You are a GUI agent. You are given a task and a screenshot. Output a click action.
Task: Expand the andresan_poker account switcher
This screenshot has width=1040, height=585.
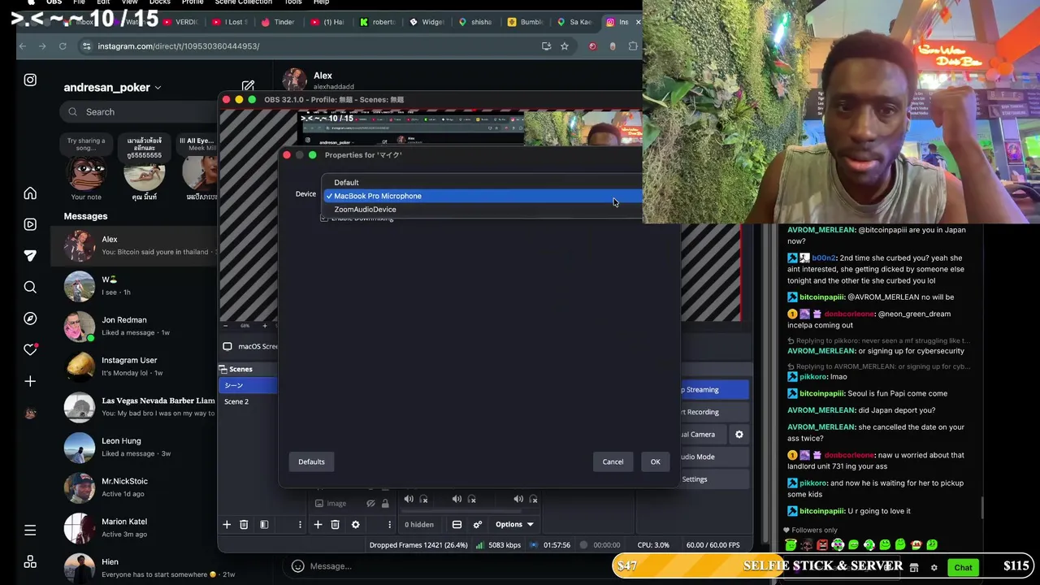(112, 87)
